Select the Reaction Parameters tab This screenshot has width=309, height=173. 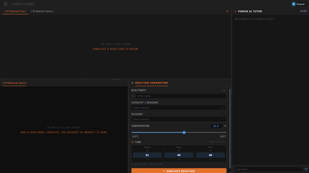click(x=151, y=83)
